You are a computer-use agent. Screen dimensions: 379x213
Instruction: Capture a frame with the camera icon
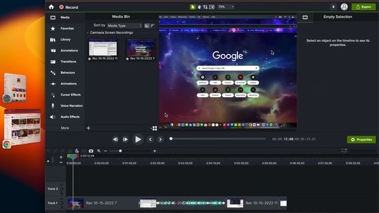tap(91, 151)
